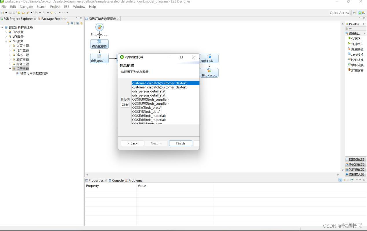
Task: Click the Back navigation arrow in toolbar
Action: click(56, 13)
